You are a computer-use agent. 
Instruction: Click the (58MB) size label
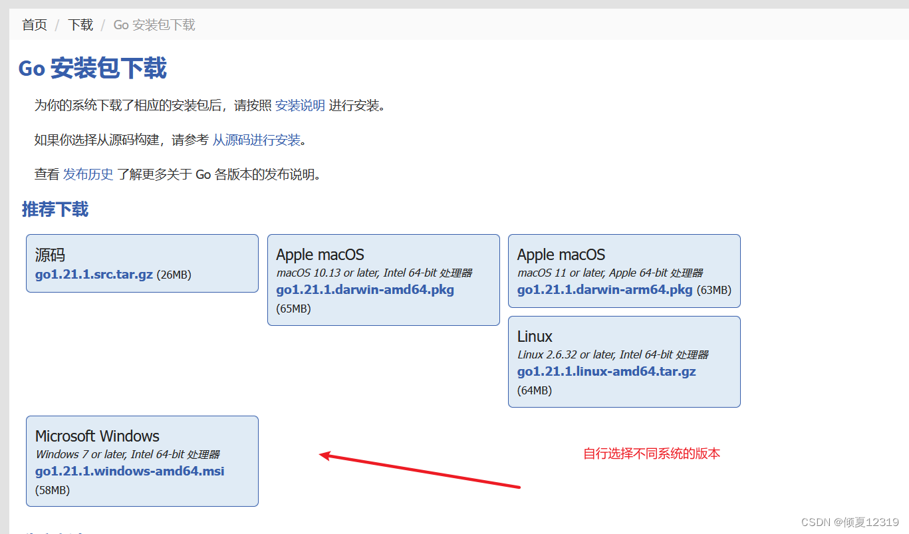point(52,490)
